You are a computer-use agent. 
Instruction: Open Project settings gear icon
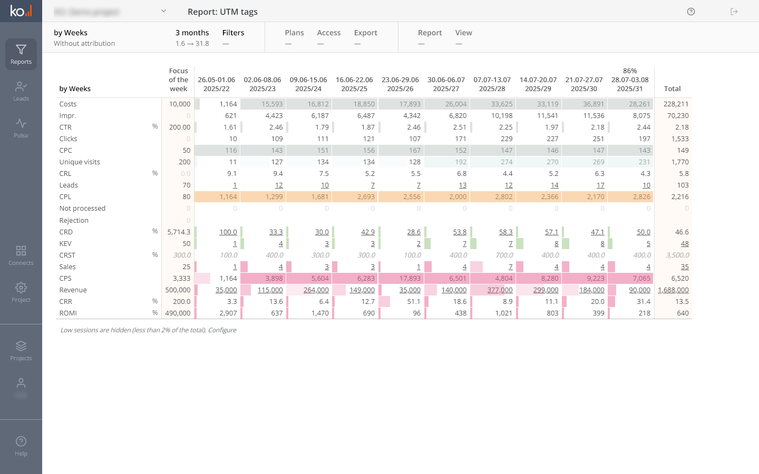point(21,288)
